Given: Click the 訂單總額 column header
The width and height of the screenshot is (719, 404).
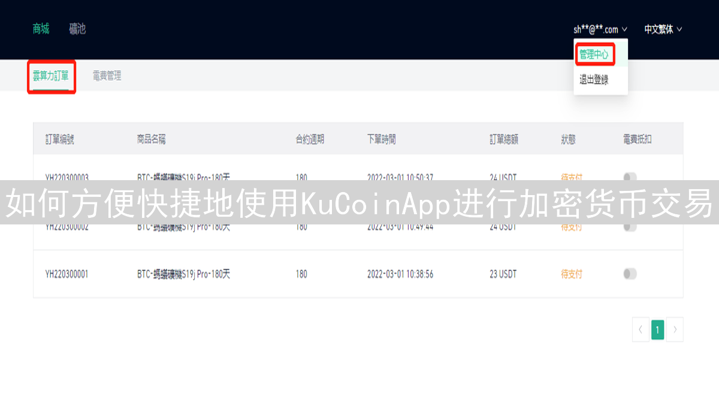Looking at the screenshot, I should click(x=504, y=139).
